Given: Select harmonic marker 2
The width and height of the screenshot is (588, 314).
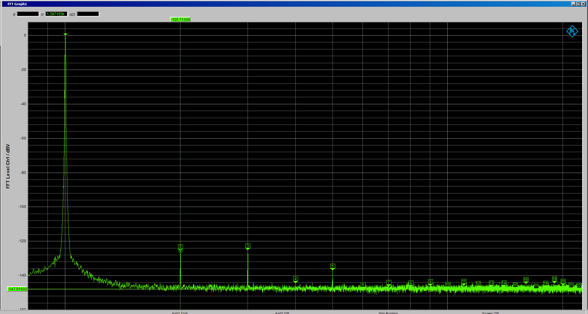Looking at the screenshot, I should pyautogui.click(x=180, y=247).
